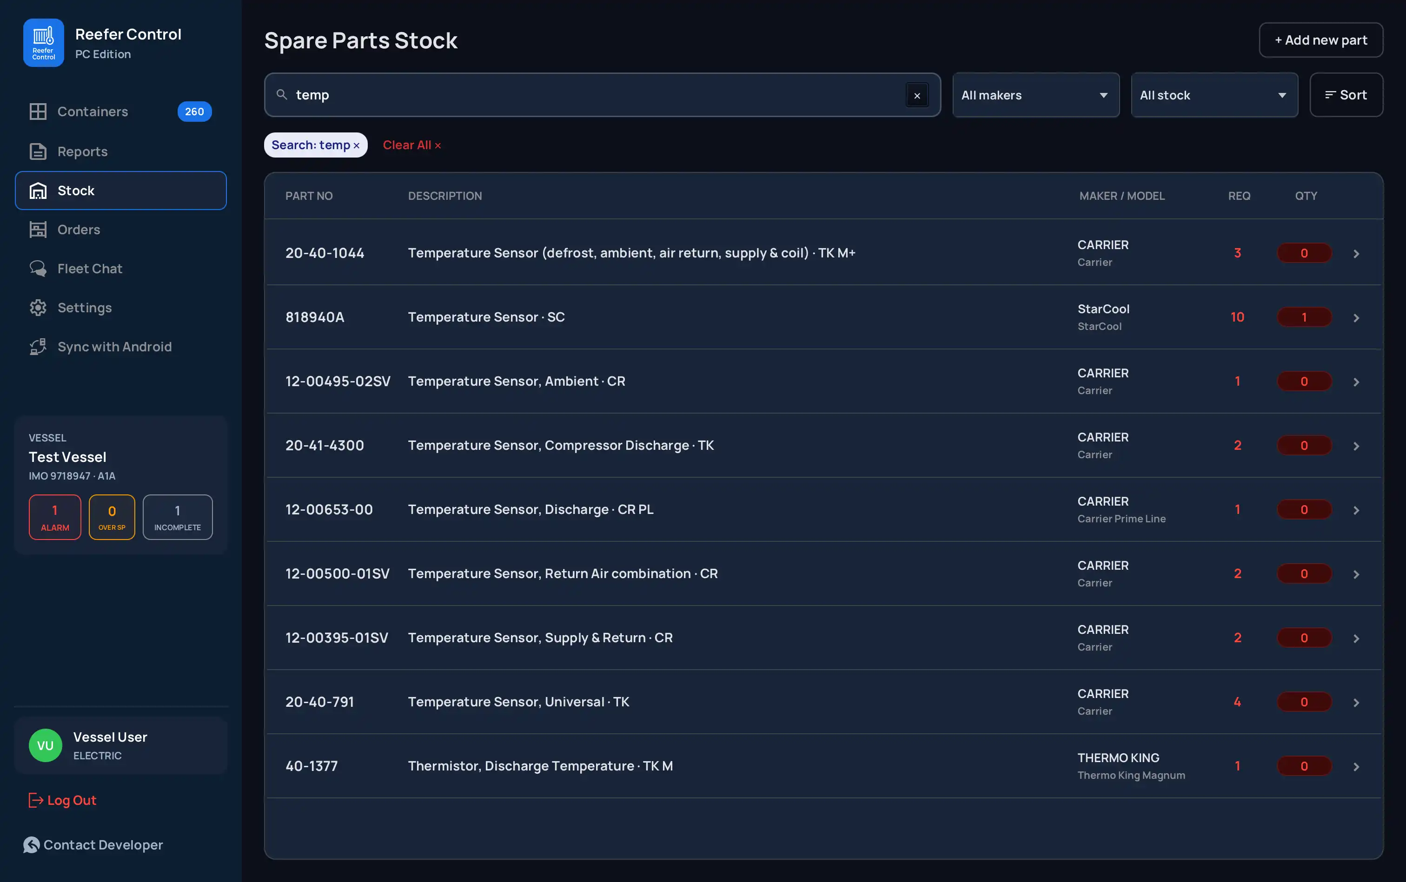Click the Contact Developer chat icon
This screenshot has height=882, width=1406.
[x=32, y=845]
